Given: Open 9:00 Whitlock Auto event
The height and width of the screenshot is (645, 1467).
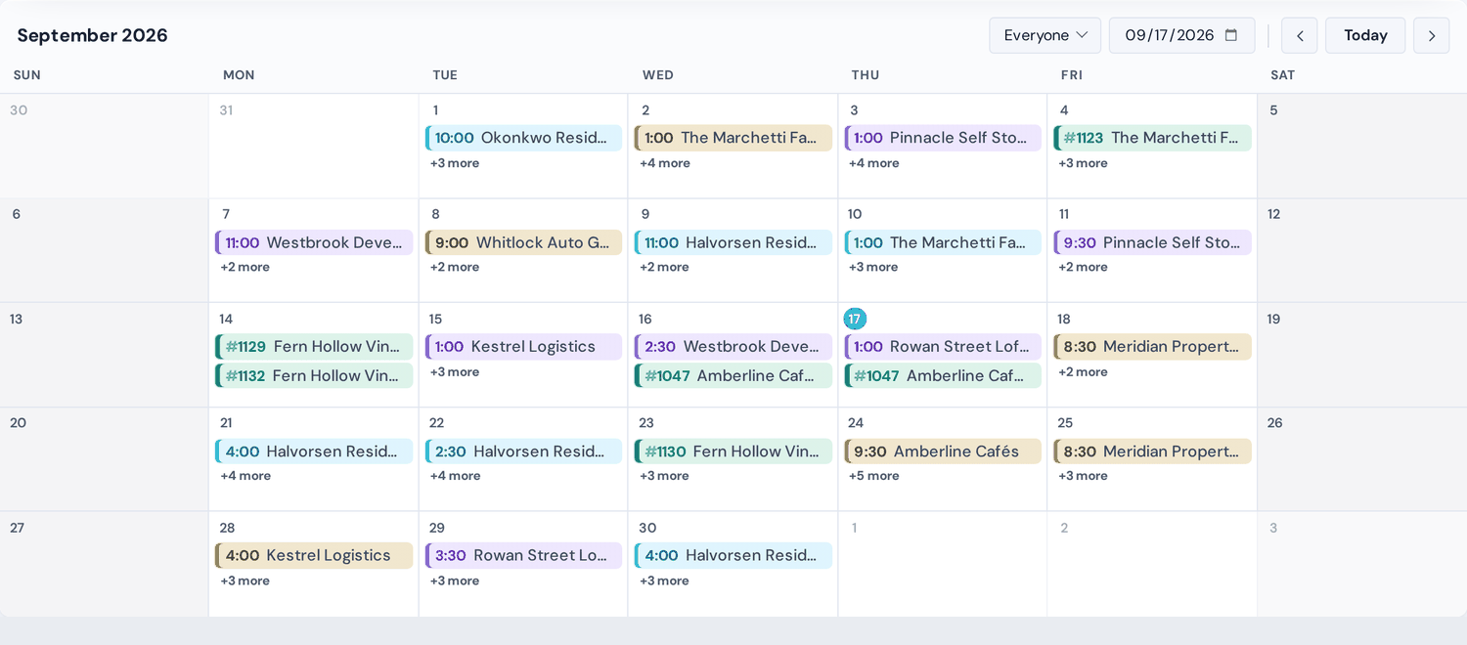Looking at the screenshot, I should [x=523, y=242].
